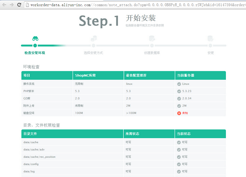The height and width of the screenshot is (177, 246).
Task: Click the final install step icon
Action: (x=210, y=39)
